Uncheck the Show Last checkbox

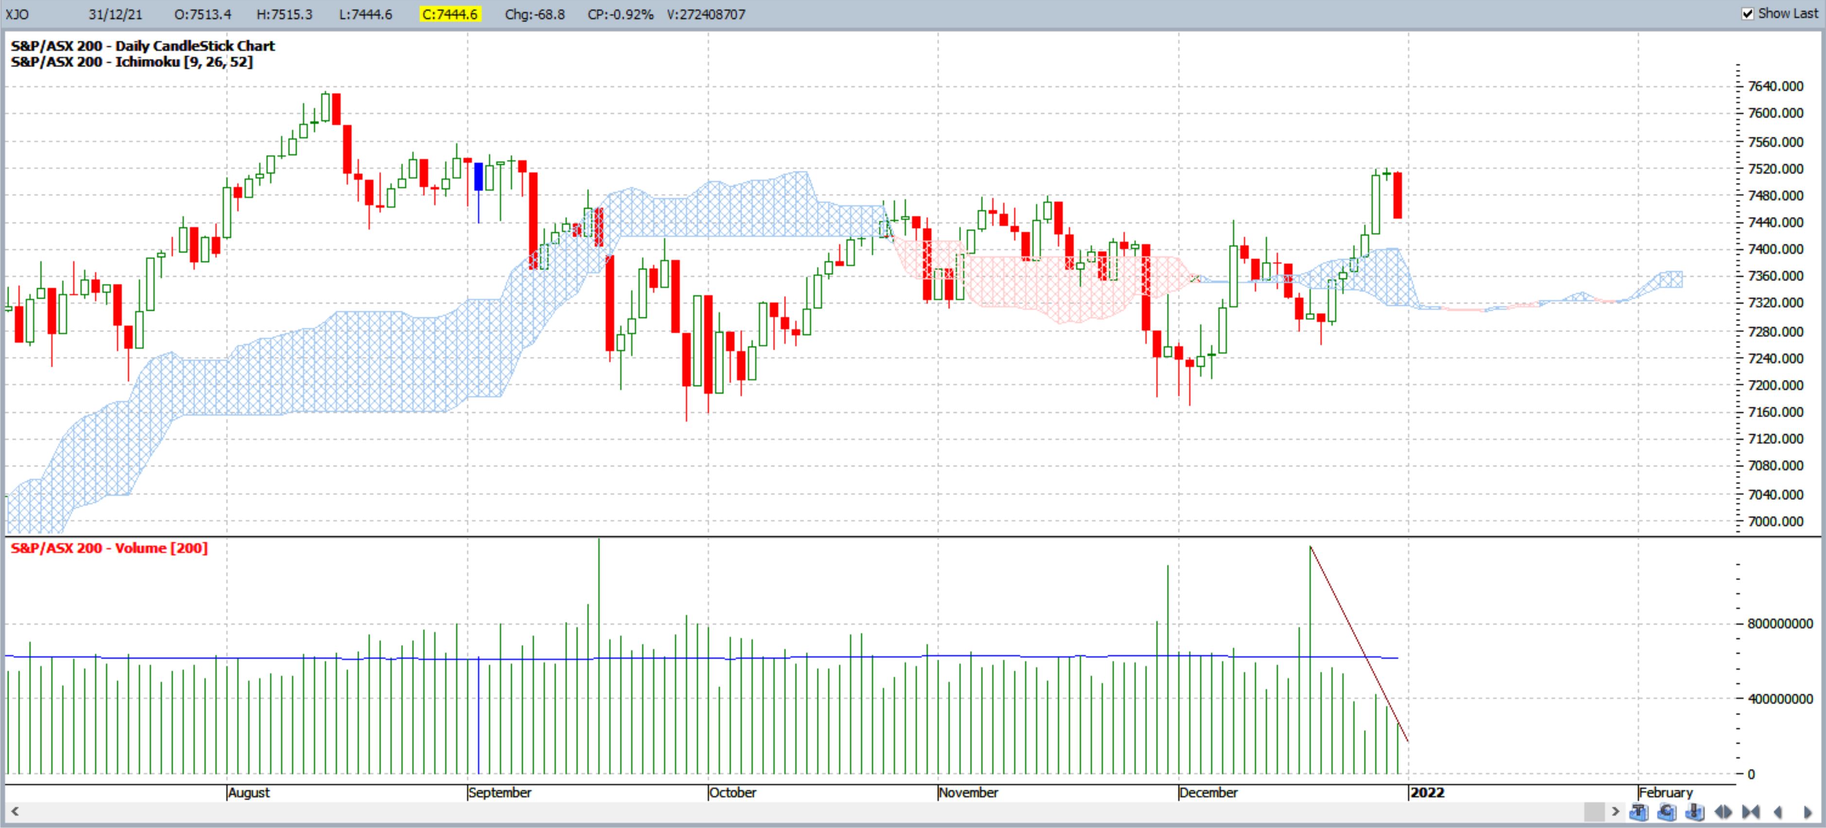(1747, 14)
